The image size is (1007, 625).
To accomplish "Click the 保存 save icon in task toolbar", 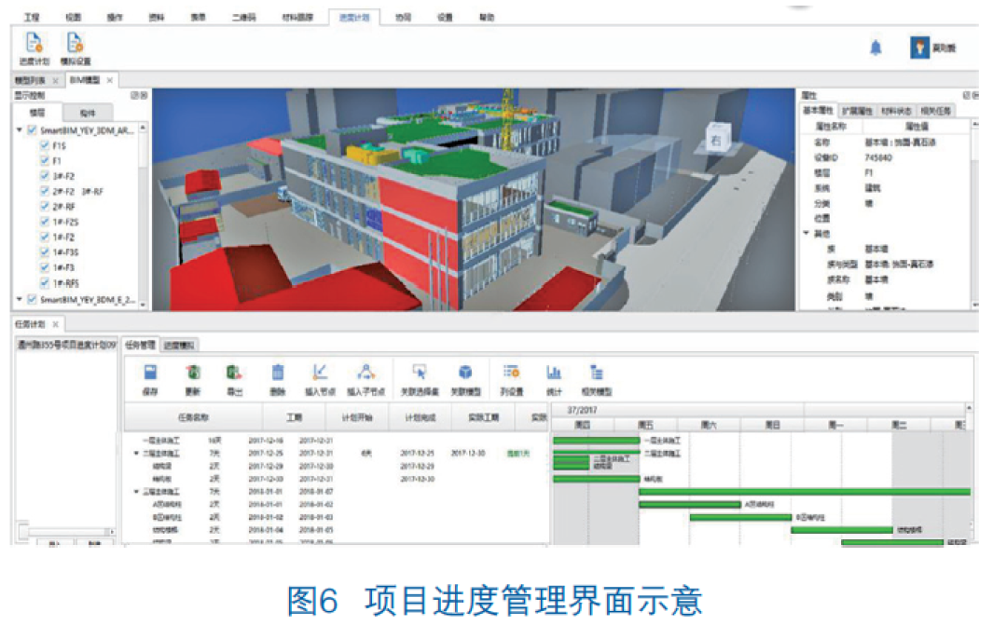I will (150, 373).
